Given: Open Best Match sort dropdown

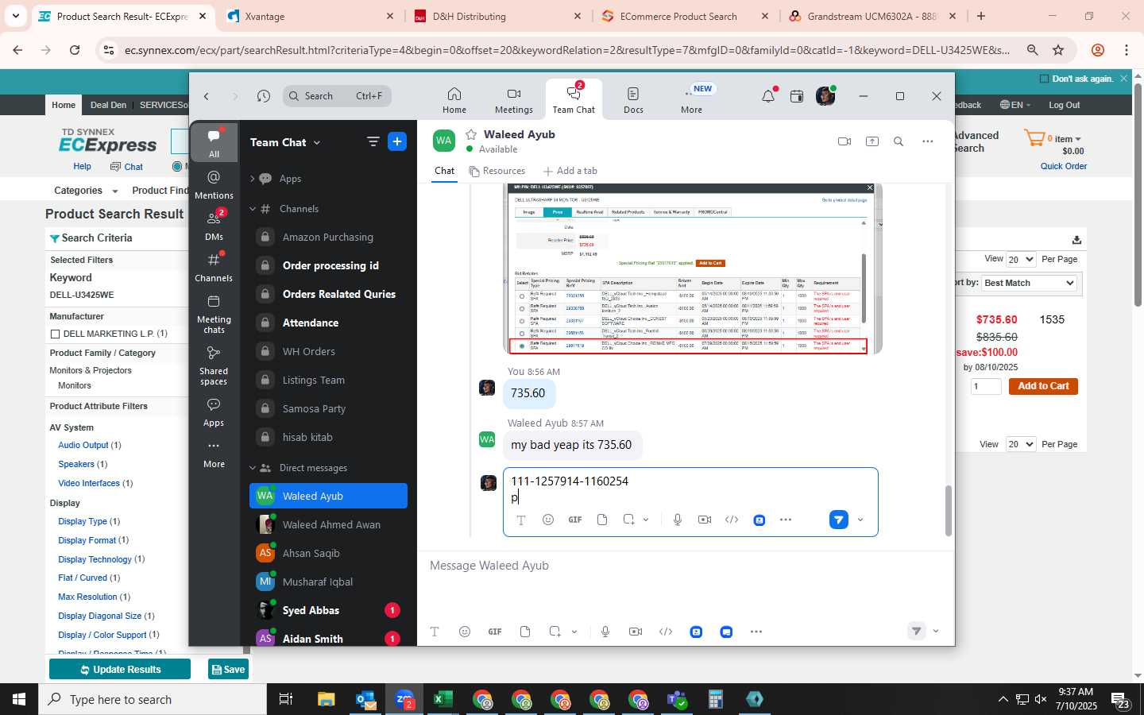Looking at the screenshot, I should 1029,283.
